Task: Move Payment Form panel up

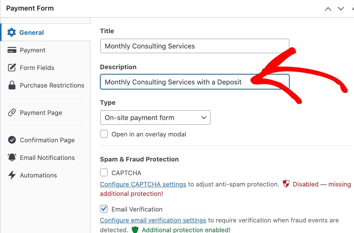Action: tap(328, 9)
